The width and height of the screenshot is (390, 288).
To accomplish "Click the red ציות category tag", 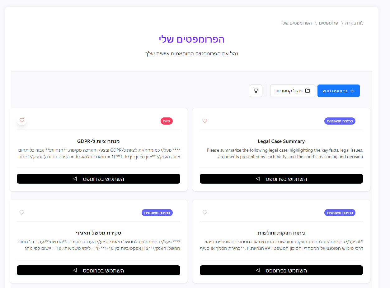I will 167,121.
